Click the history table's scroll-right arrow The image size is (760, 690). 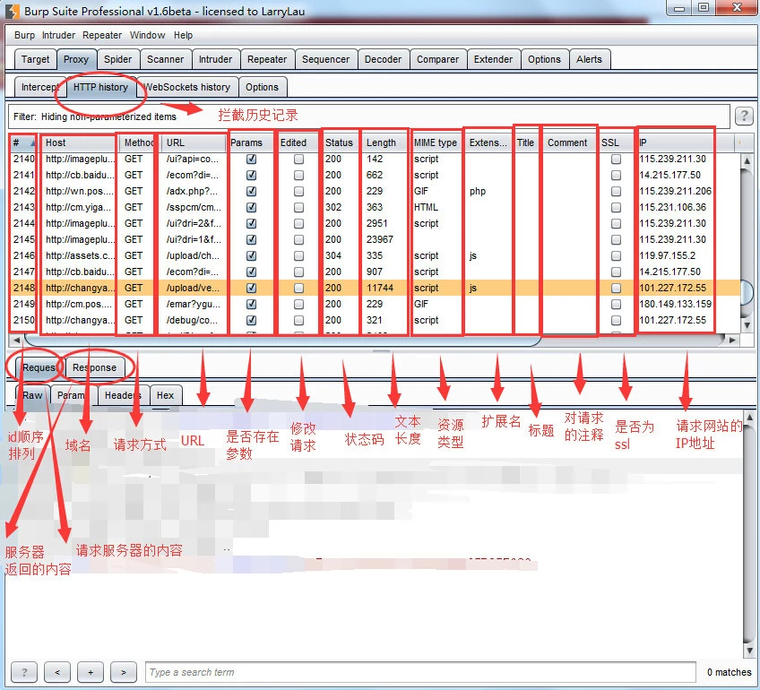(732, 340)
